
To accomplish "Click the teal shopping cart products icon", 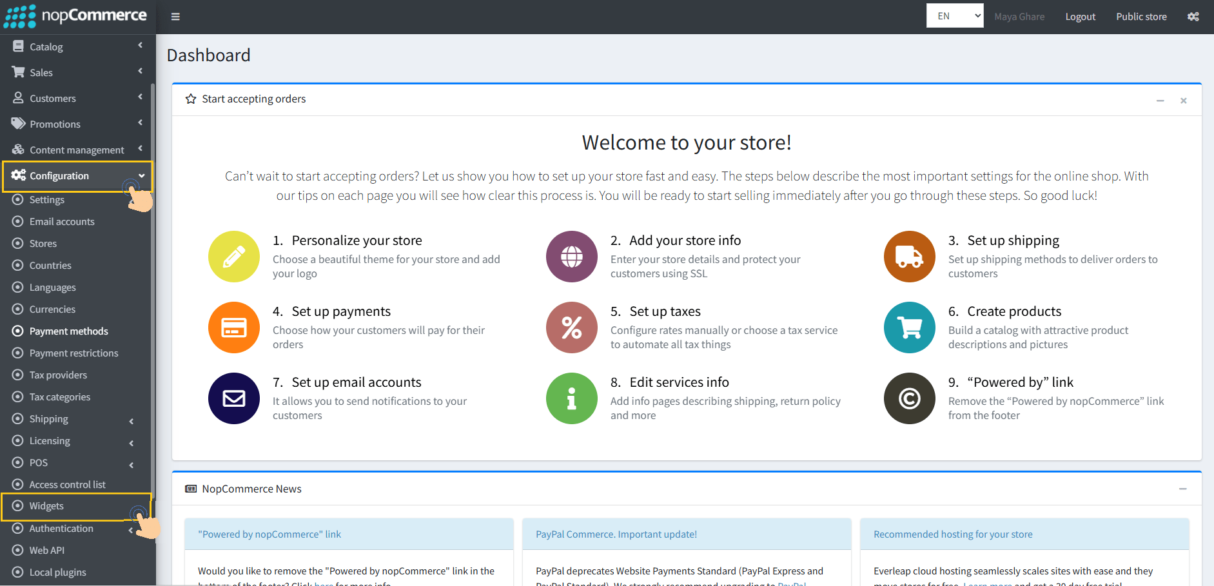I will tap(909, 327).
